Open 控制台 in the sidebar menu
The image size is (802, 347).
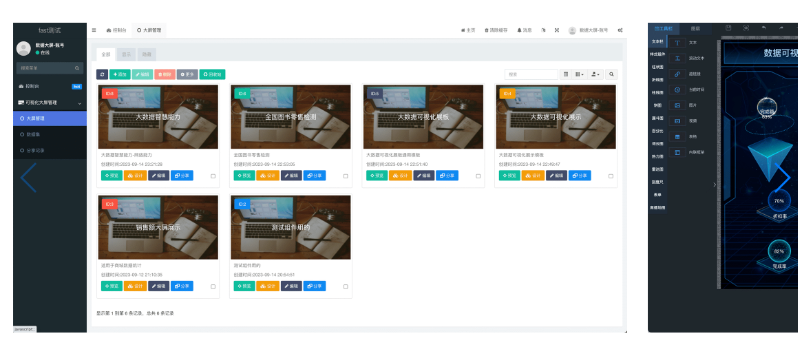tap(50, 87)
